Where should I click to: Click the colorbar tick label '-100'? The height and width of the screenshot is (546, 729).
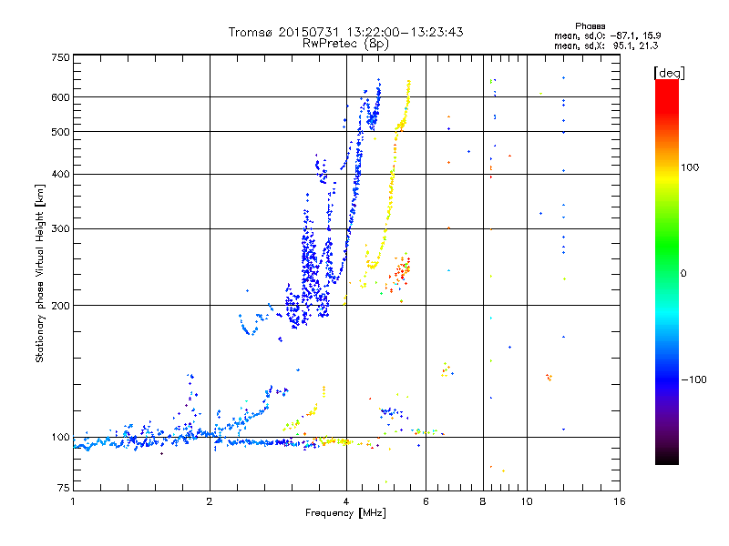pos(693,379)
